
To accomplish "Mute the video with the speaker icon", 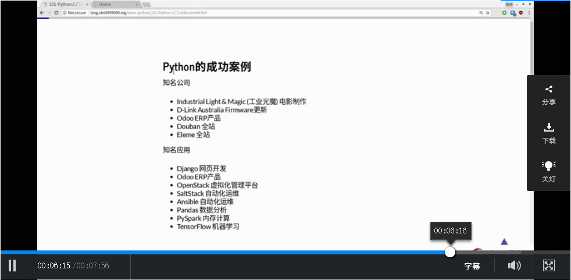I will click(x=514, y=265).
